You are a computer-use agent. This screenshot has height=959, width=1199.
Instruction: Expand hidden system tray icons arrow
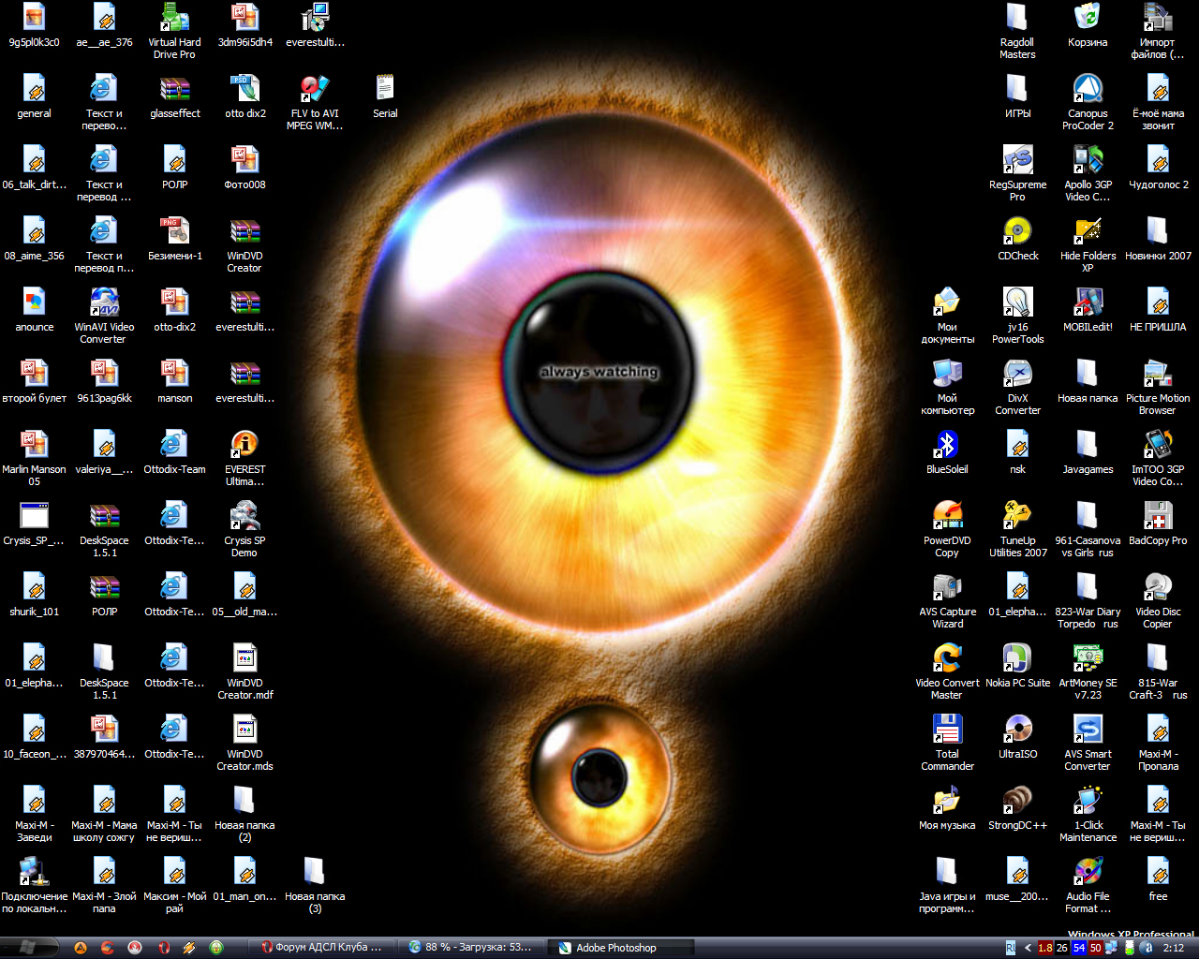pos(1028,948)
